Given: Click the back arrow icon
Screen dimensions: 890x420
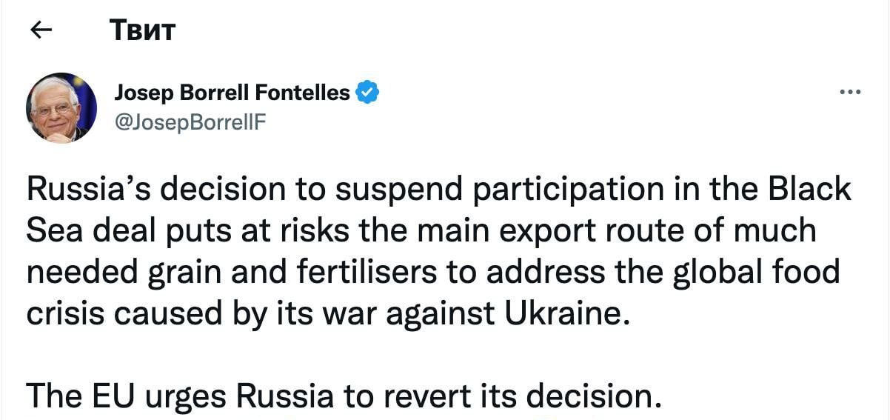Looking at the screenshot, I should (41, 30).
